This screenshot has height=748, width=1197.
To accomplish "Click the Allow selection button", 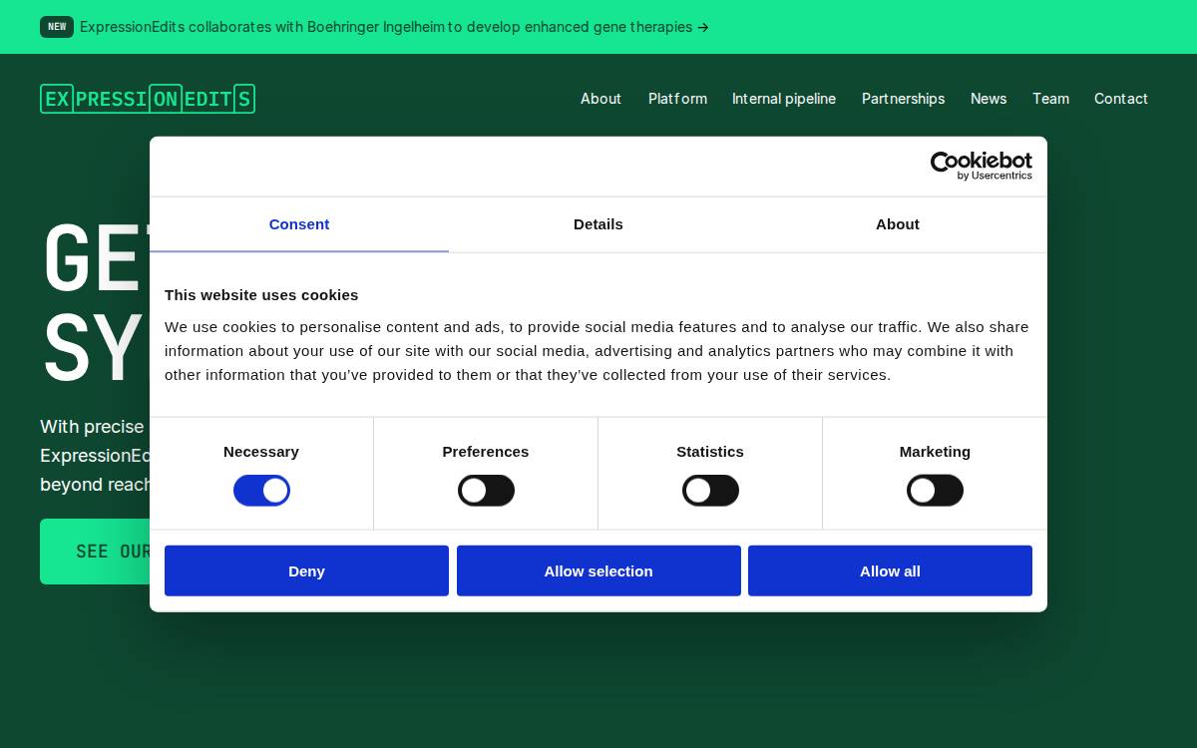I will tap(598, 570).
